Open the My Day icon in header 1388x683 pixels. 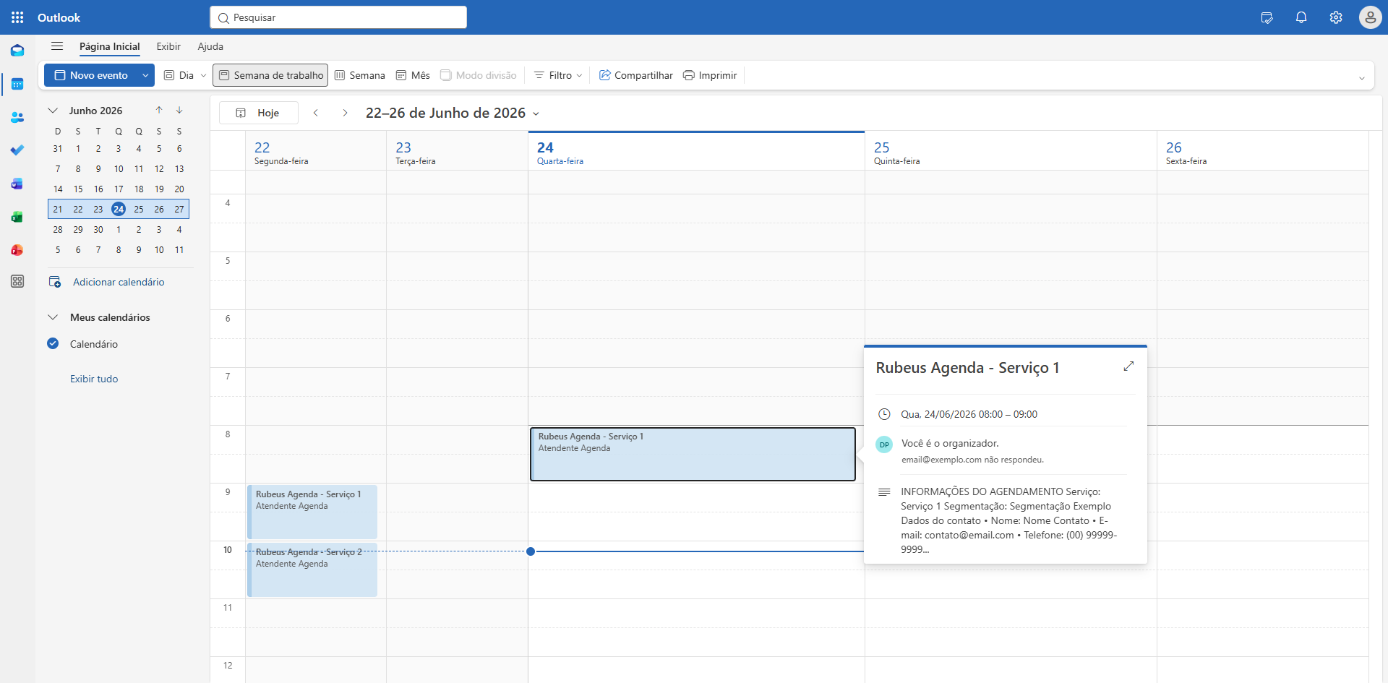[1267, 17]
